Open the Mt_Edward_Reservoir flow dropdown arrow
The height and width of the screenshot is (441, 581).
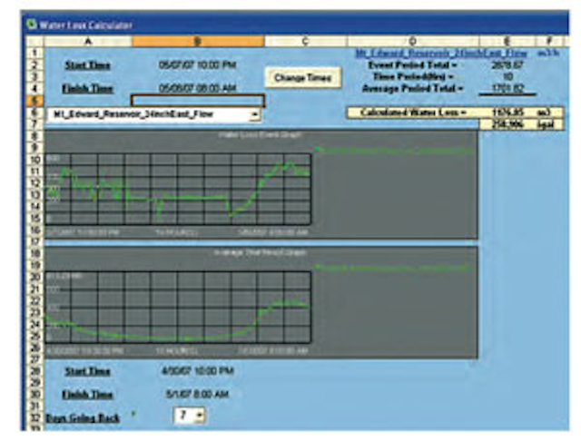click(x=254, y=114)
